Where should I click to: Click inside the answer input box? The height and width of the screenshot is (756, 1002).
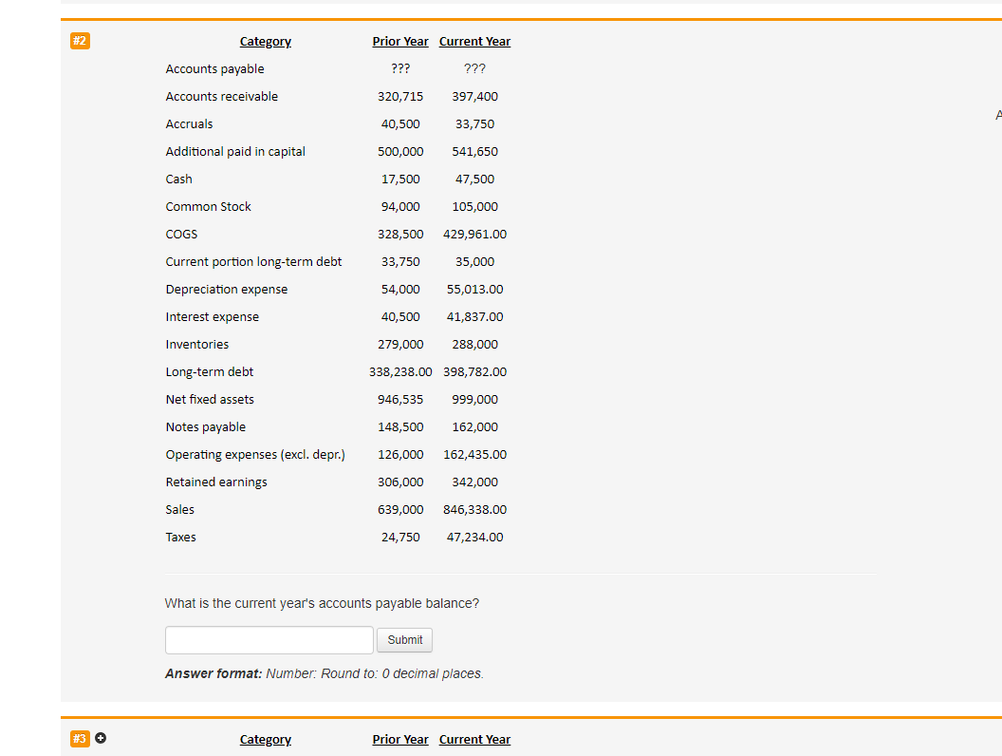pos(269,639)
